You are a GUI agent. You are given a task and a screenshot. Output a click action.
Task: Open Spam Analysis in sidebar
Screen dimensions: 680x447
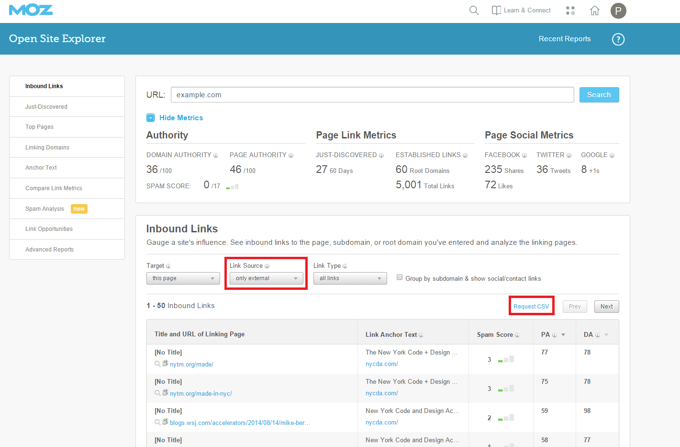[x=67, y=209]
